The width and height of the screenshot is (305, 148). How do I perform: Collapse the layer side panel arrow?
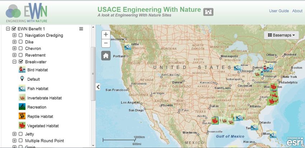pos(98,87)
